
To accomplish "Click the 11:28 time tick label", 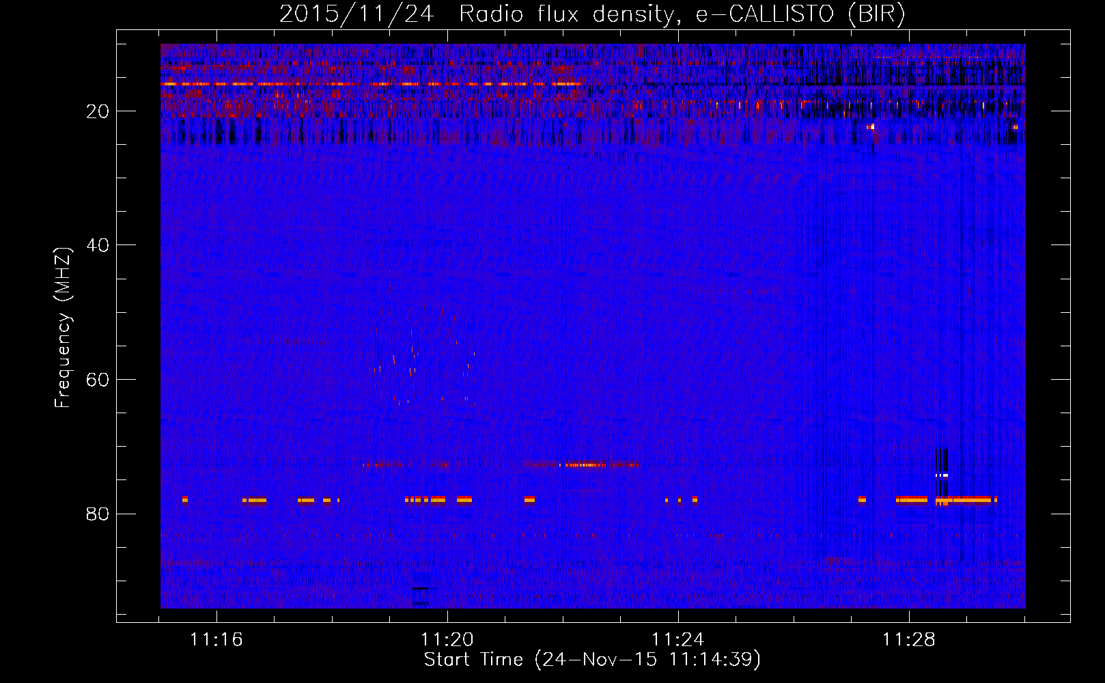I will pos(909,640).
